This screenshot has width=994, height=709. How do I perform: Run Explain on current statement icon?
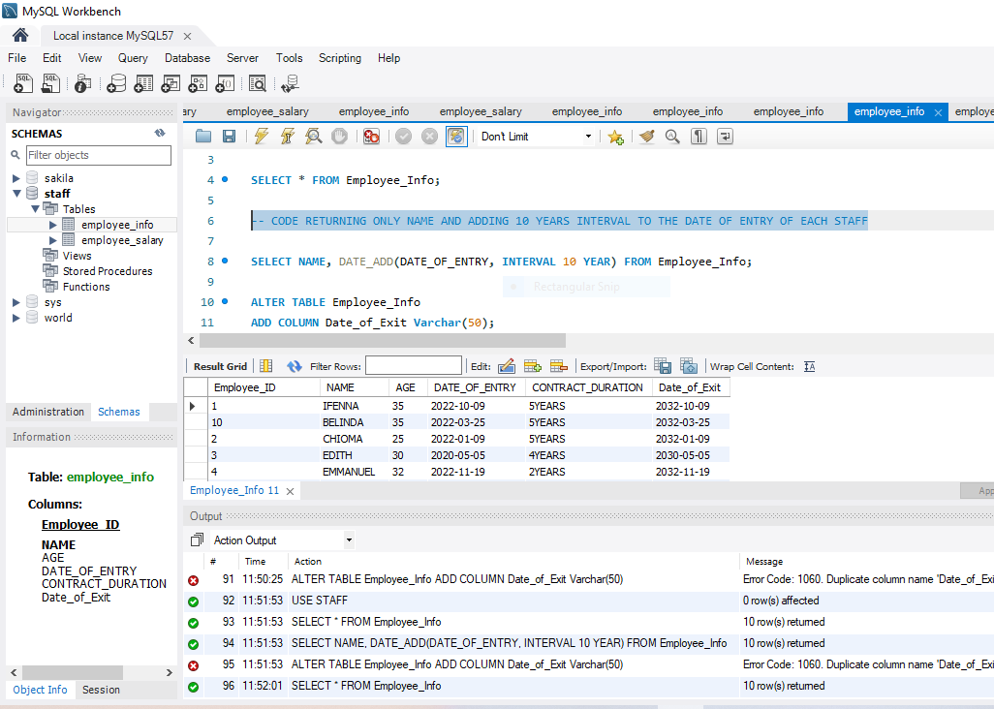[313, 137]
